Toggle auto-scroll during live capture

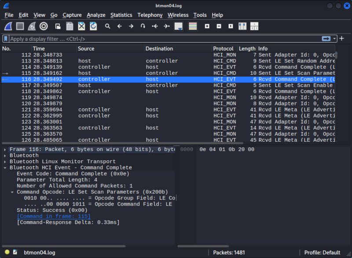coord(179,26)
